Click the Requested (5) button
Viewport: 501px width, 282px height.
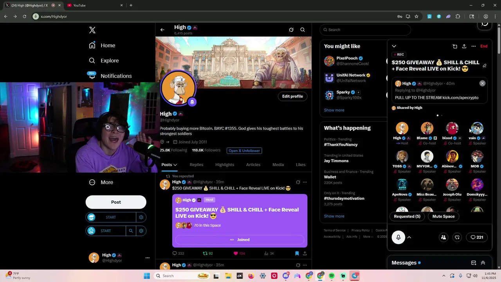[407, 217]
